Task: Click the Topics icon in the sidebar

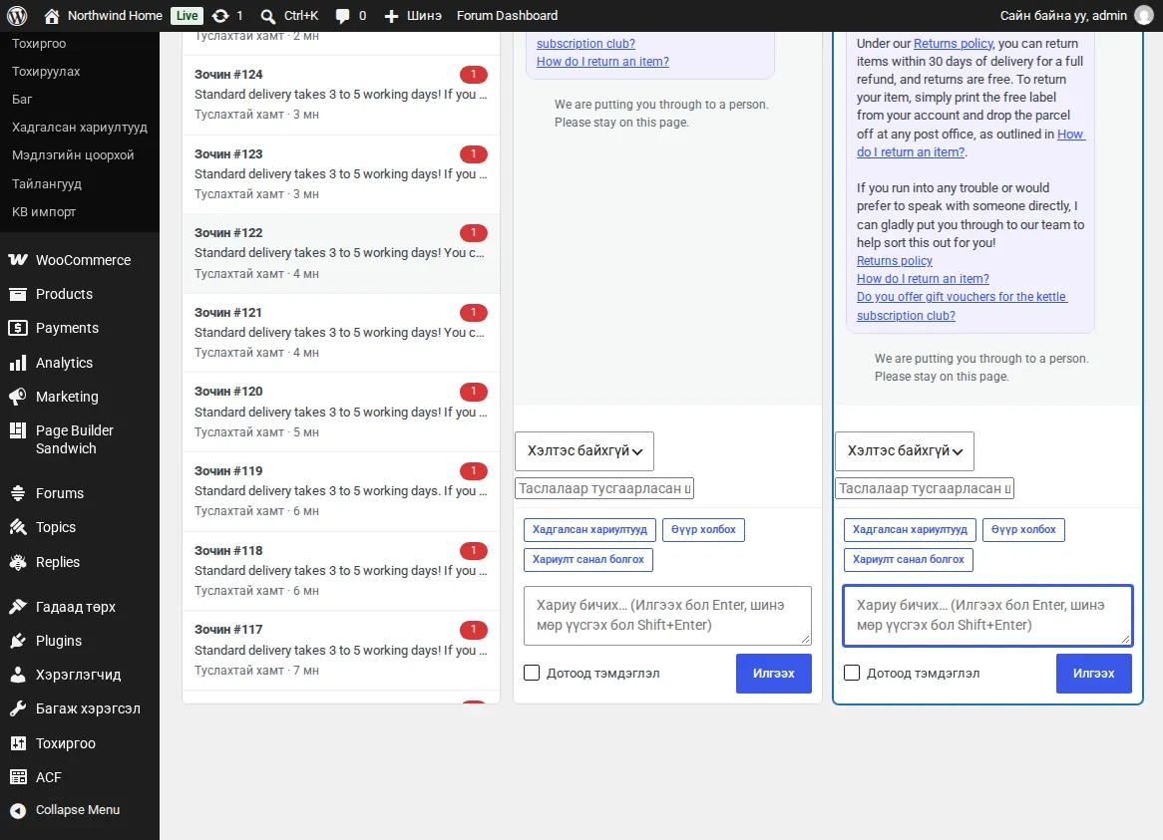Action: pos(18,527)
